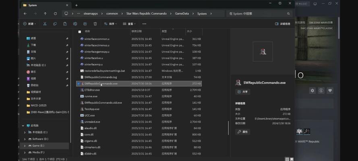Screen dimensions: 358x161
Task: Click the Paste icon in toolbar
Action: tap(65, 24)
